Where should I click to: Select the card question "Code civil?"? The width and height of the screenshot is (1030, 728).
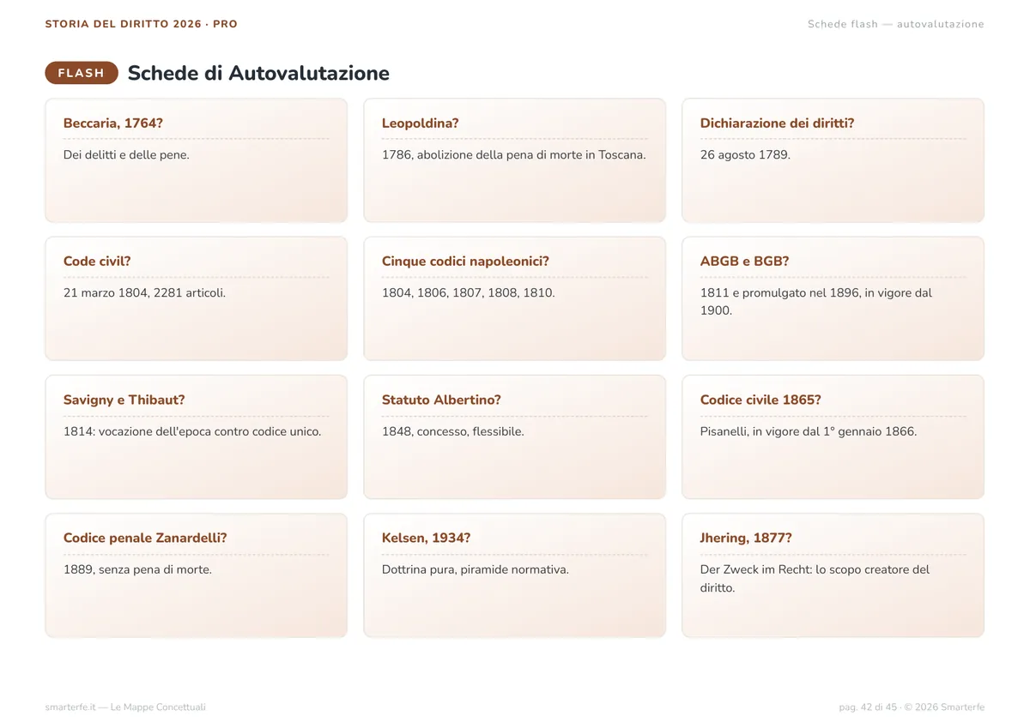coord(97,262)
